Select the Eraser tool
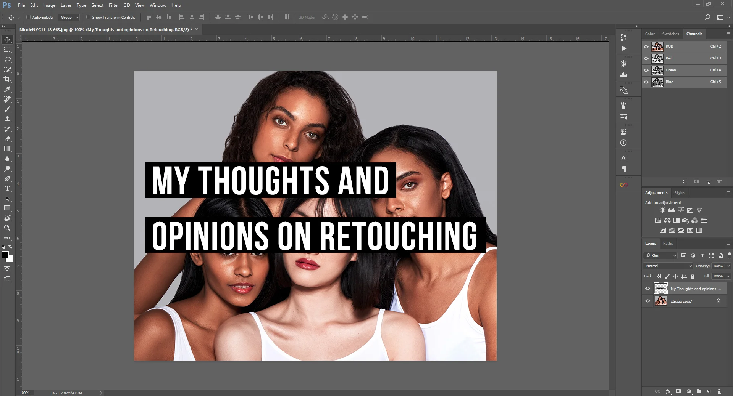The image size is (733, 396). tap(7, 139)
